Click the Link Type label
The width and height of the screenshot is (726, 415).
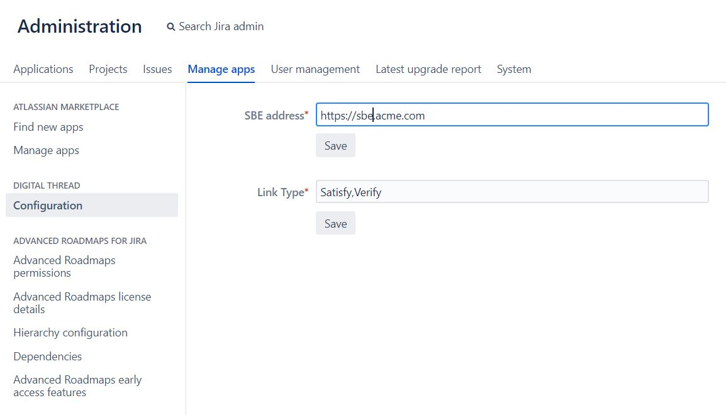pos(282,192)
